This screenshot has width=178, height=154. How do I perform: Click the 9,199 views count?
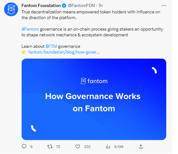click(x=119, y=147)
